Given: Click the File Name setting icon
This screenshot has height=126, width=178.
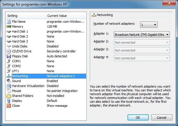Looking at the screenshot, I should pyautogui.click(x=9, y=22).
